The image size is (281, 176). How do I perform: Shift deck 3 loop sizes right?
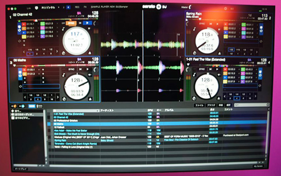[58, 97]
